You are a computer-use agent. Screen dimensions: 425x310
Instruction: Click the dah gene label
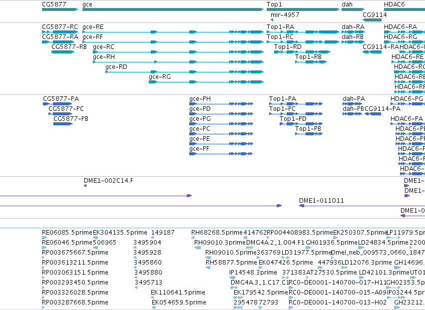347,4
